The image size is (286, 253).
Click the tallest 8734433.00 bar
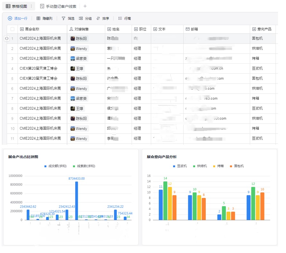(x=76, y=201)
